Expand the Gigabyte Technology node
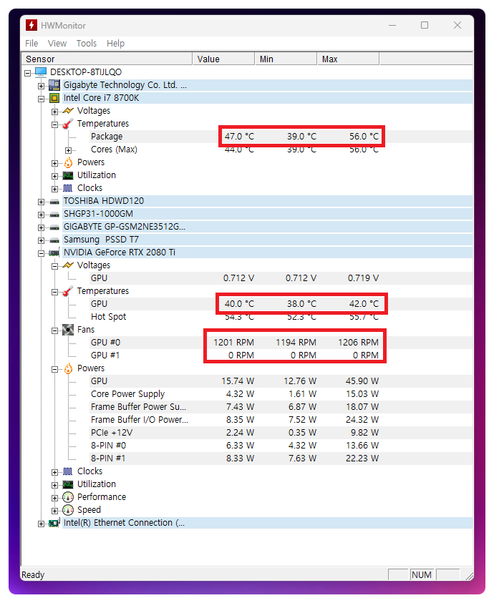This screenshot has width=494, height=603. [x=42, y=86]
